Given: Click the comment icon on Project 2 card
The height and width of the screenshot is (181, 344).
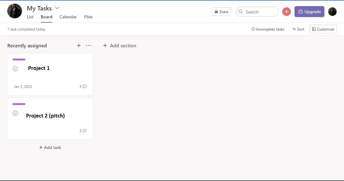Looking at the screenshot, I should coord(85,131).
